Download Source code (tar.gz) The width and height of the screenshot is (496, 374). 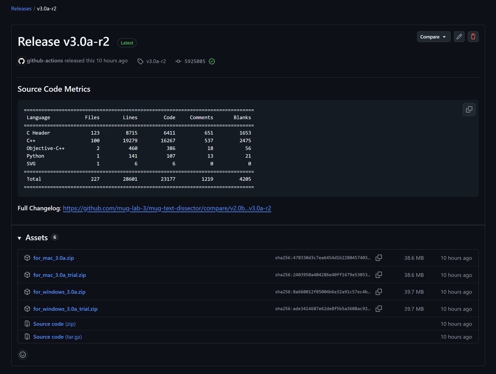57,337
